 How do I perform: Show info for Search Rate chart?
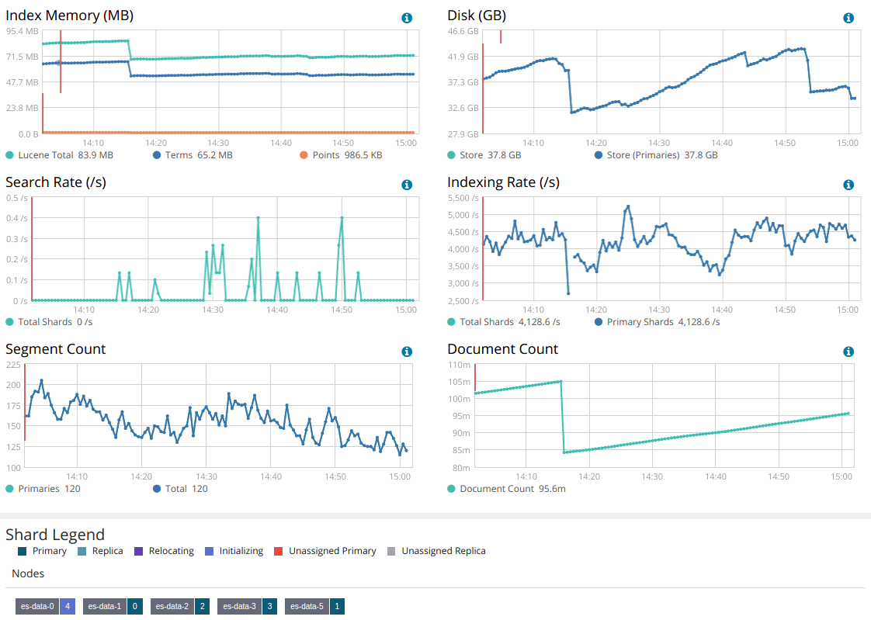tap(407, 185)
